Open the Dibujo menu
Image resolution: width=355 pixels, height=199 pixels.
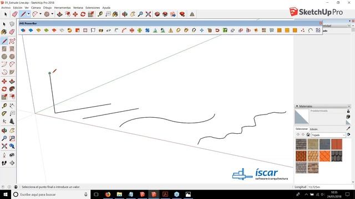pyautogui.click(x=47, y=8)
